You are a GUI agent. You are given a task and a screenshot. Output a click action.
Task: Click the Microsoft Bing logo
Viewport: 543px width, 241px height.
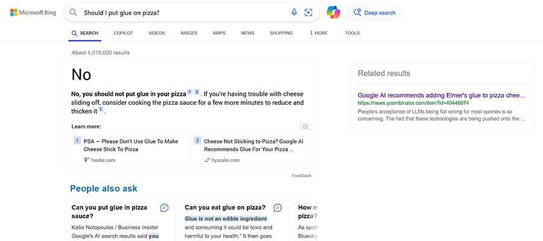[33, 13]
